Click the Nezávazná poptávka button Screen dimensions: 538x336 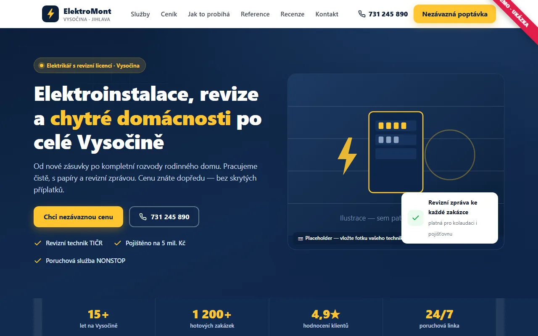[455, 14]
